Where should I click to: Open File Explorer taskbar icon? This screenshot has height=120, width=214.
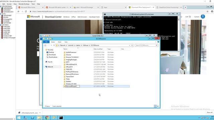coord(39,118)
